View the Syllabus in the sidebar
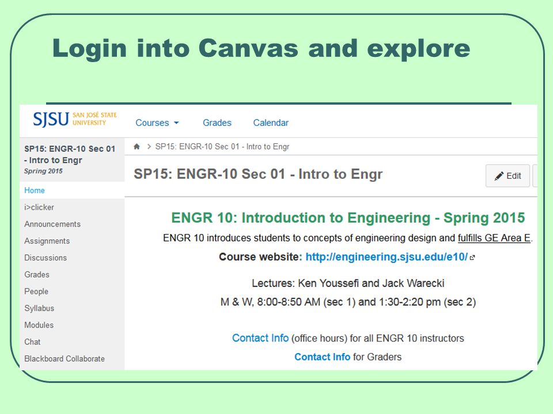553x414 pixels. pyautogui.click(x=39, y=308)
